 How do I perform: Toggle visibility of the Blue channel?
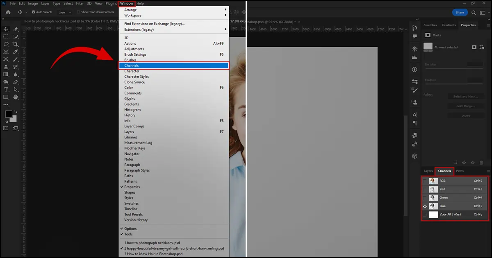425,206
